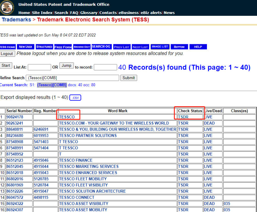The height and width of the screenshot is (212, 257).
Task: Open registration number 6246691
Action: point(41,129)
